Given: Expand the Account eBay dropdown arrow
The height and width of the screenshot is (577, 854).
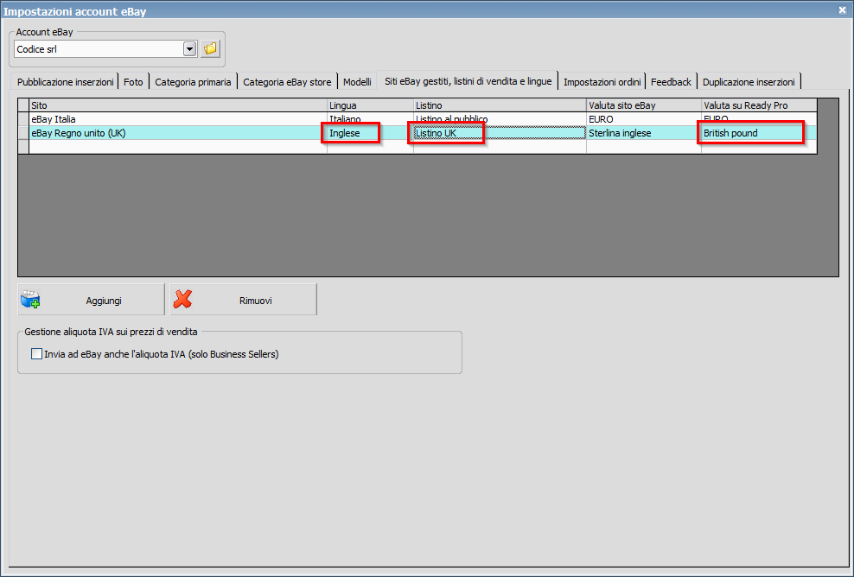Looking at the screenshot, I should click(189, 49).
